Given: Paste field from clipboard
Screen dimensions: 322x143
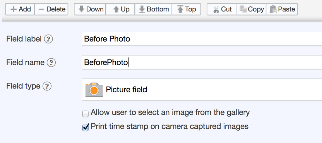Looking at the screenshot, I should click(282, 9).
